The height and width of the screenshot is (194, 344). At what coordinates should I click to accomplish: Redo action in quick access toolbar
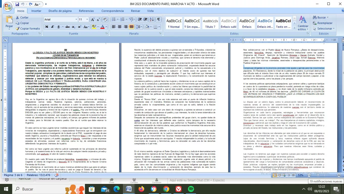31,4
